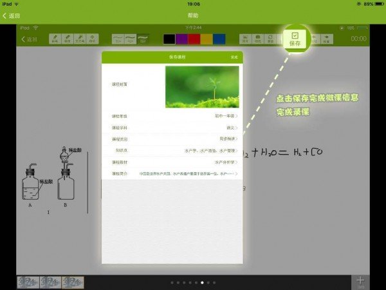Tap the seedling course cover image
This screenshot has width=386, height=290.
click(x=201, y=86)
